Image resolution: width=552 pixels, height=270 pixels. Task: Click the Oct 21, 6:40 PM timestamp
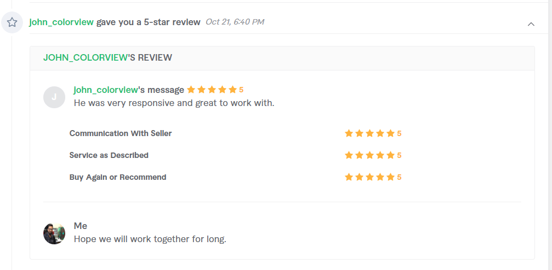click(235, 22)
